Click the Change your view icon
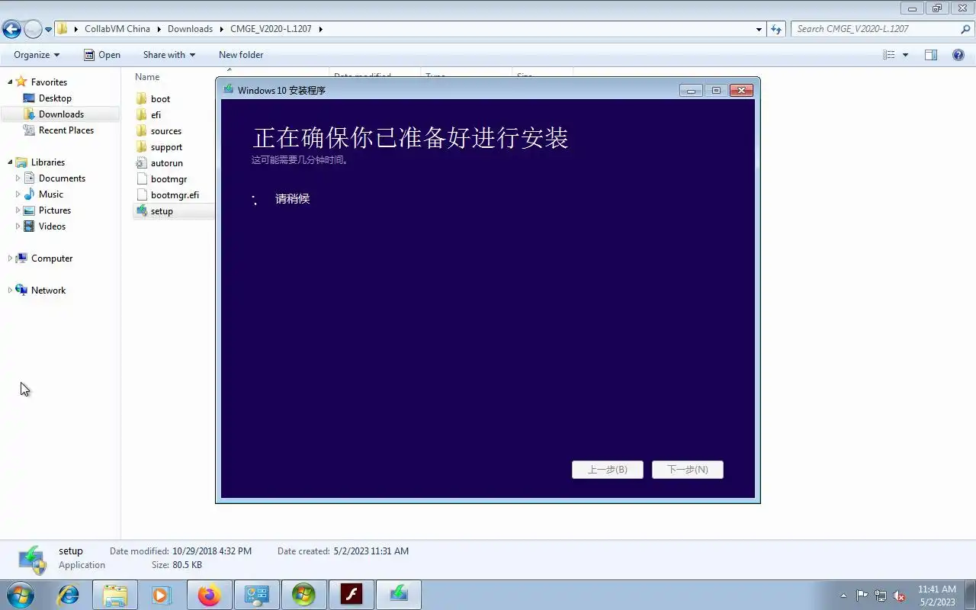 [x=888, y=55]
